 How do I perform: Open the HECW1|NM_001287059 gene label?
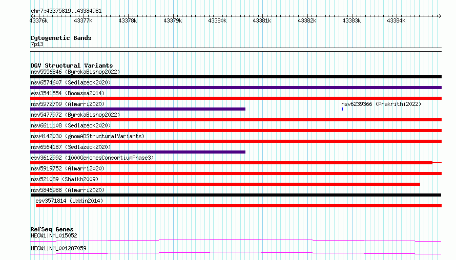click(x=58, y=248)
